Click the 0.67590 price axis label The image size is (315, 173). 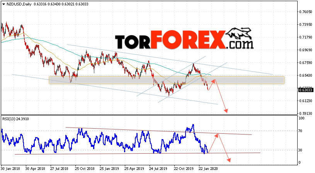point(306,63)
